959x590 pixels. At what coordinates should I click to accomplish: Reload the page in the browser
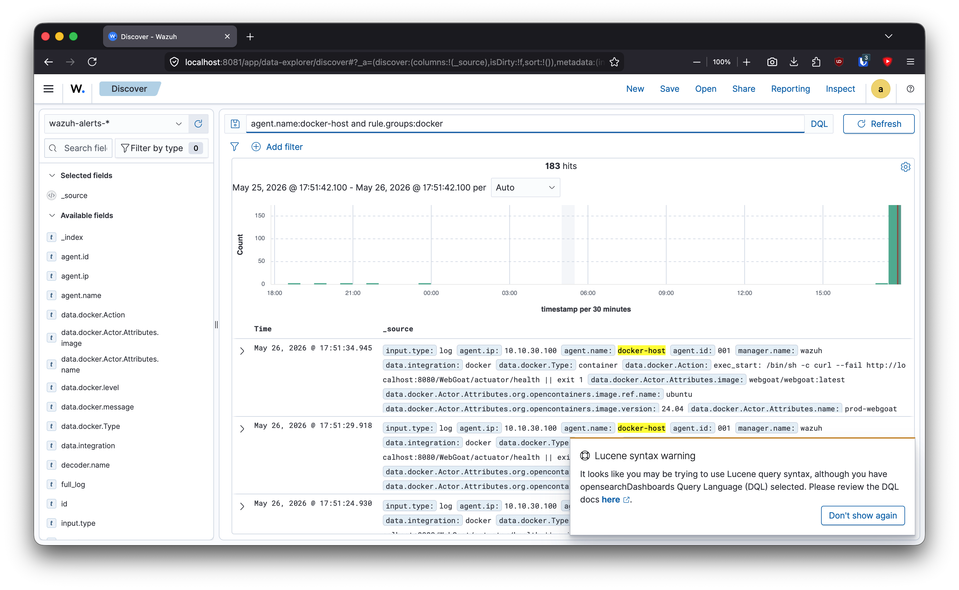tap(92, 62)
